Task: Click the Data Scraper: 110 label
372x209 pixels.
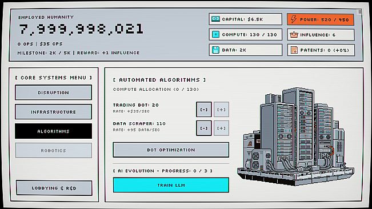Action: (139, 123)
